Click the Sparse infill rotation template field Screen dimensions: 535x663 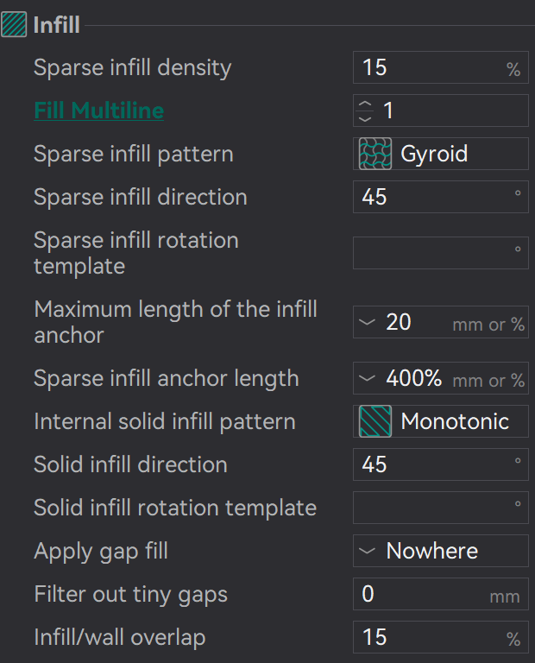pyautogui.click(x=427, y=252)
